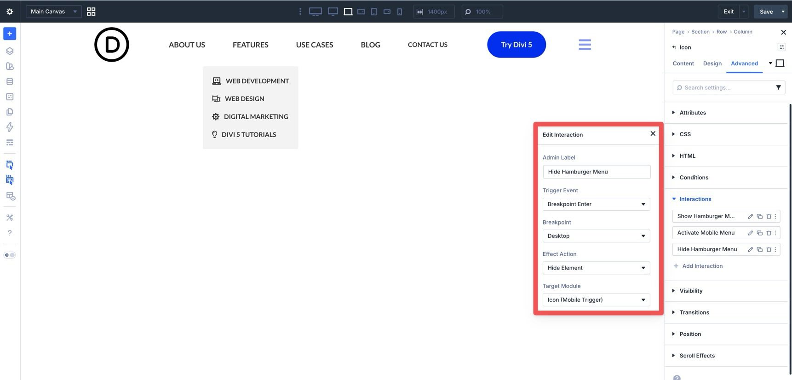792x380 pixels.
Task: Open the Effect Action dropdown
Action: pos(597,268)
